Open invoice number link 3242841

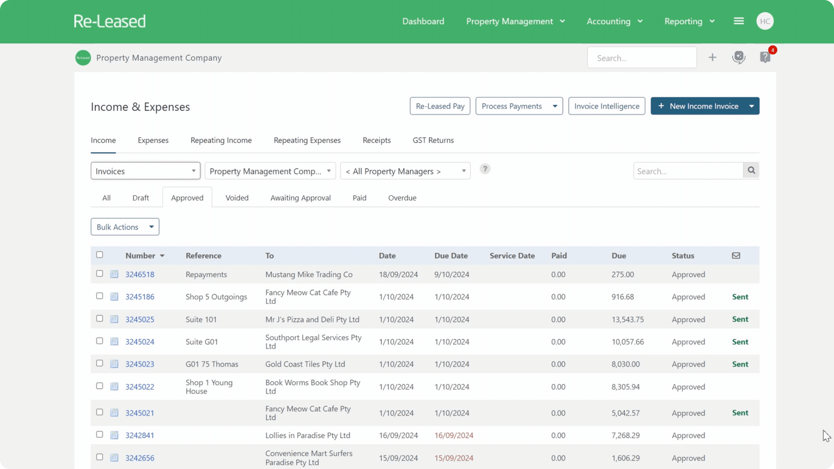140,435
